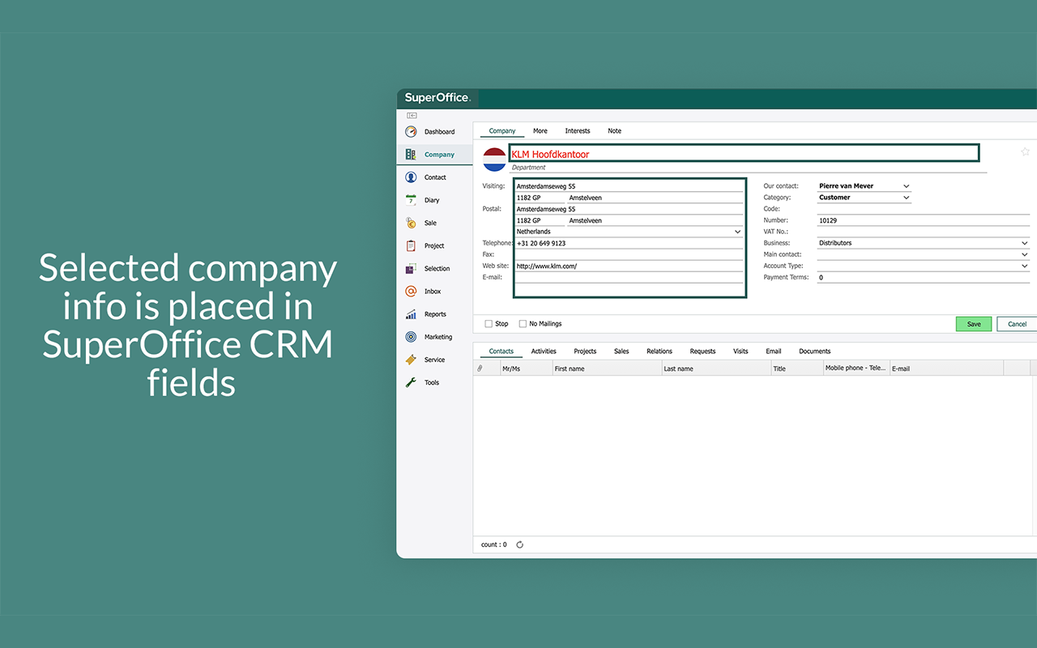1037x648 pixels.
Task: Edit the KLM Hoofdkantoor company name field
Action: [x=744, y=153]
